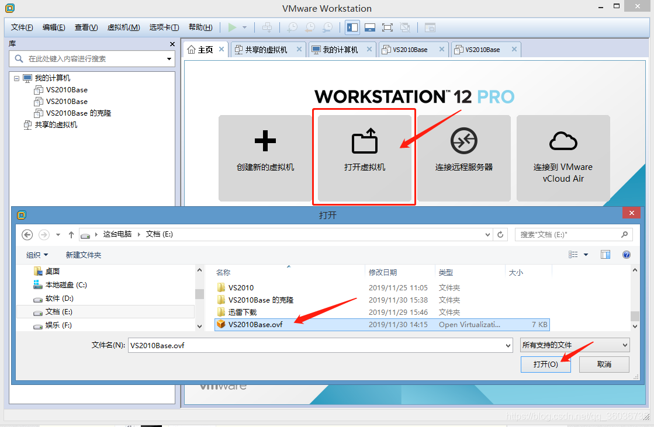Click the 连接远程服务器 tile

tap(464, 158)
